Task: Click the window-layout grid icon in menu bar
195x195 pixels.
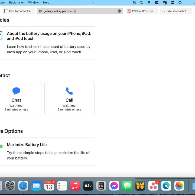Action: click(x=157, y=3)
